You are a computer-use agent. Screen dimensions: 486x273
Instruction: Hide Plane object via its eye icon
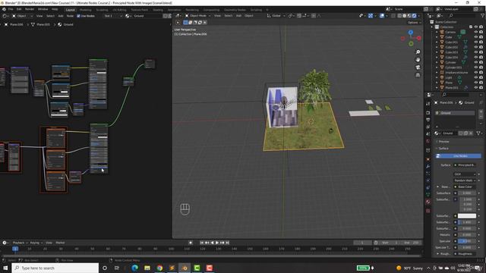click(476, 83)
